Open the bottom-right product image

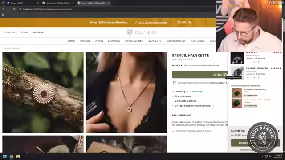click(126, 144)
